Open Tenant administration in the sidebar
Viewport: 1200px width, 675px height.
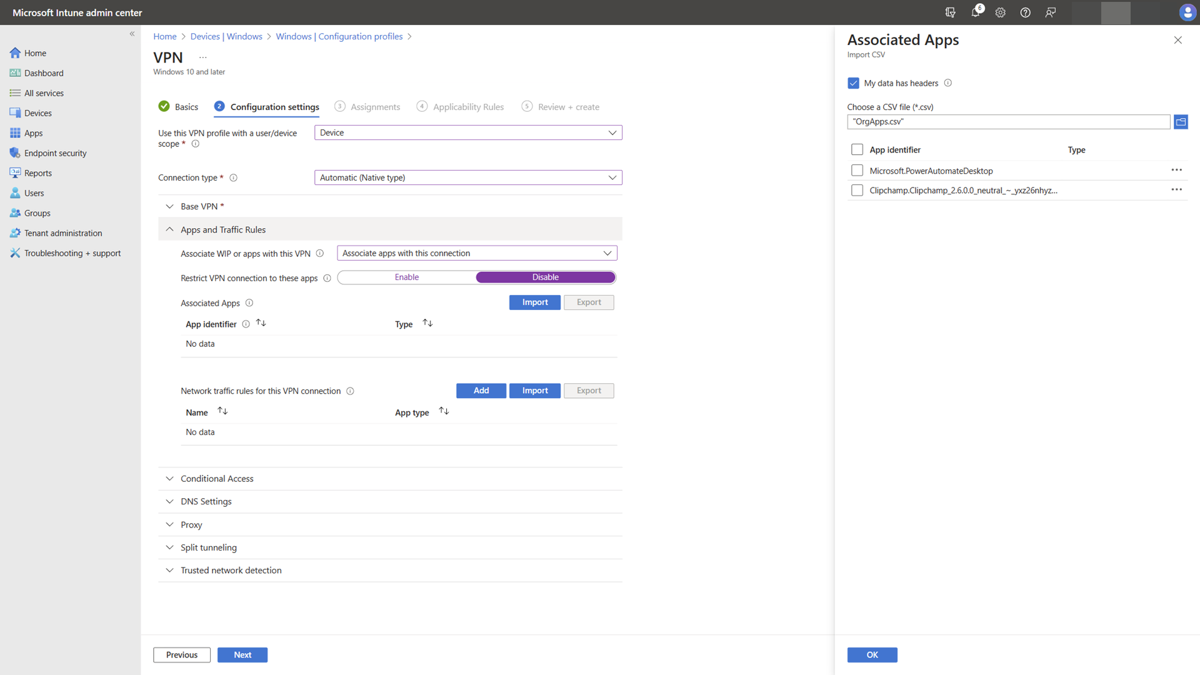pyautogui.click(x=62, y=233)
